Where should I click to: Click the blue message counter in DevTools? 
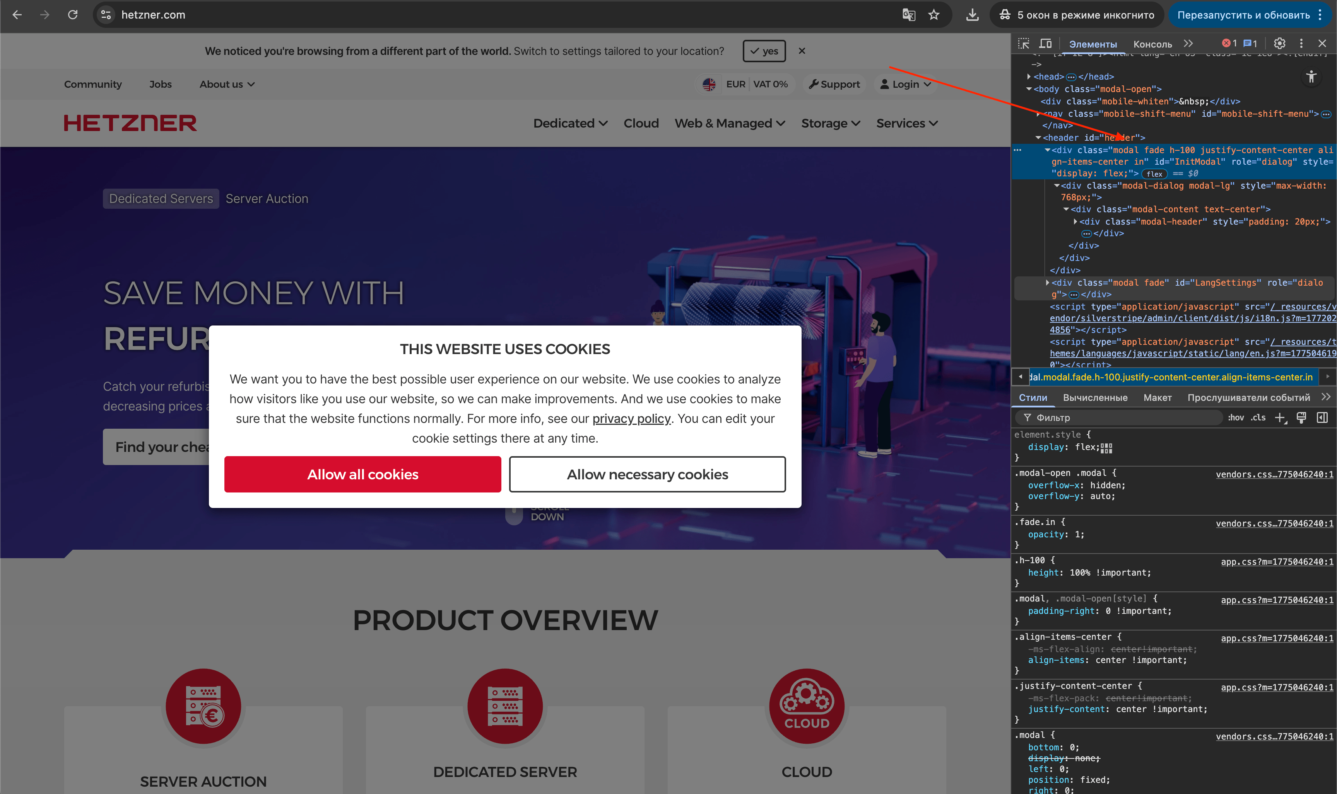(x=1250, y=44)
